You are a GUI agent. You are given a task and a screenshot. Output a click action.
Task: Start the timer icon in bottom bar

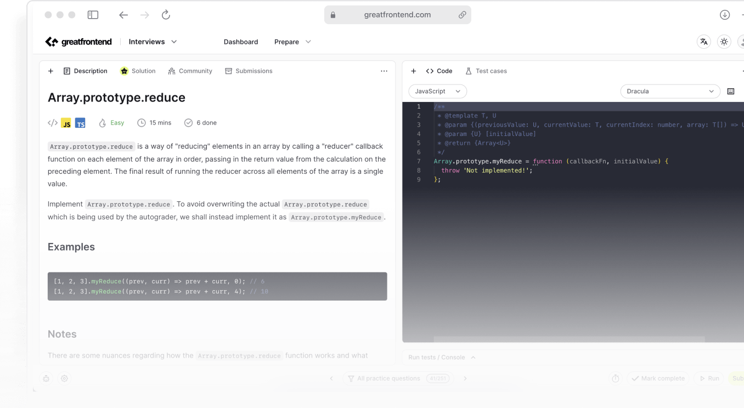[616, 378]
